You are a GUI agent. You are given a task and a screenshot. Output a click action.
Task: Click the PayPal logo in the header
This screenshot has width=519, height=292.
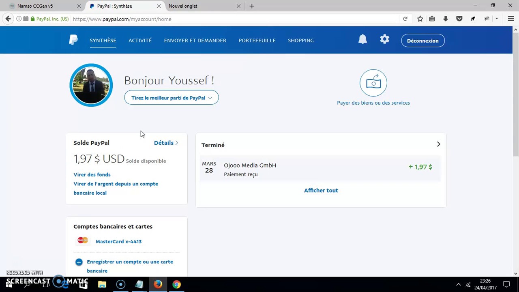tap(73, 40)
